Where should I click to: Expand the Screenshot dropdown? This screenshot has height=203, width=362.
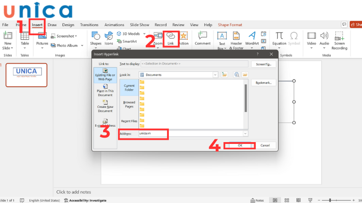point(76,36)
